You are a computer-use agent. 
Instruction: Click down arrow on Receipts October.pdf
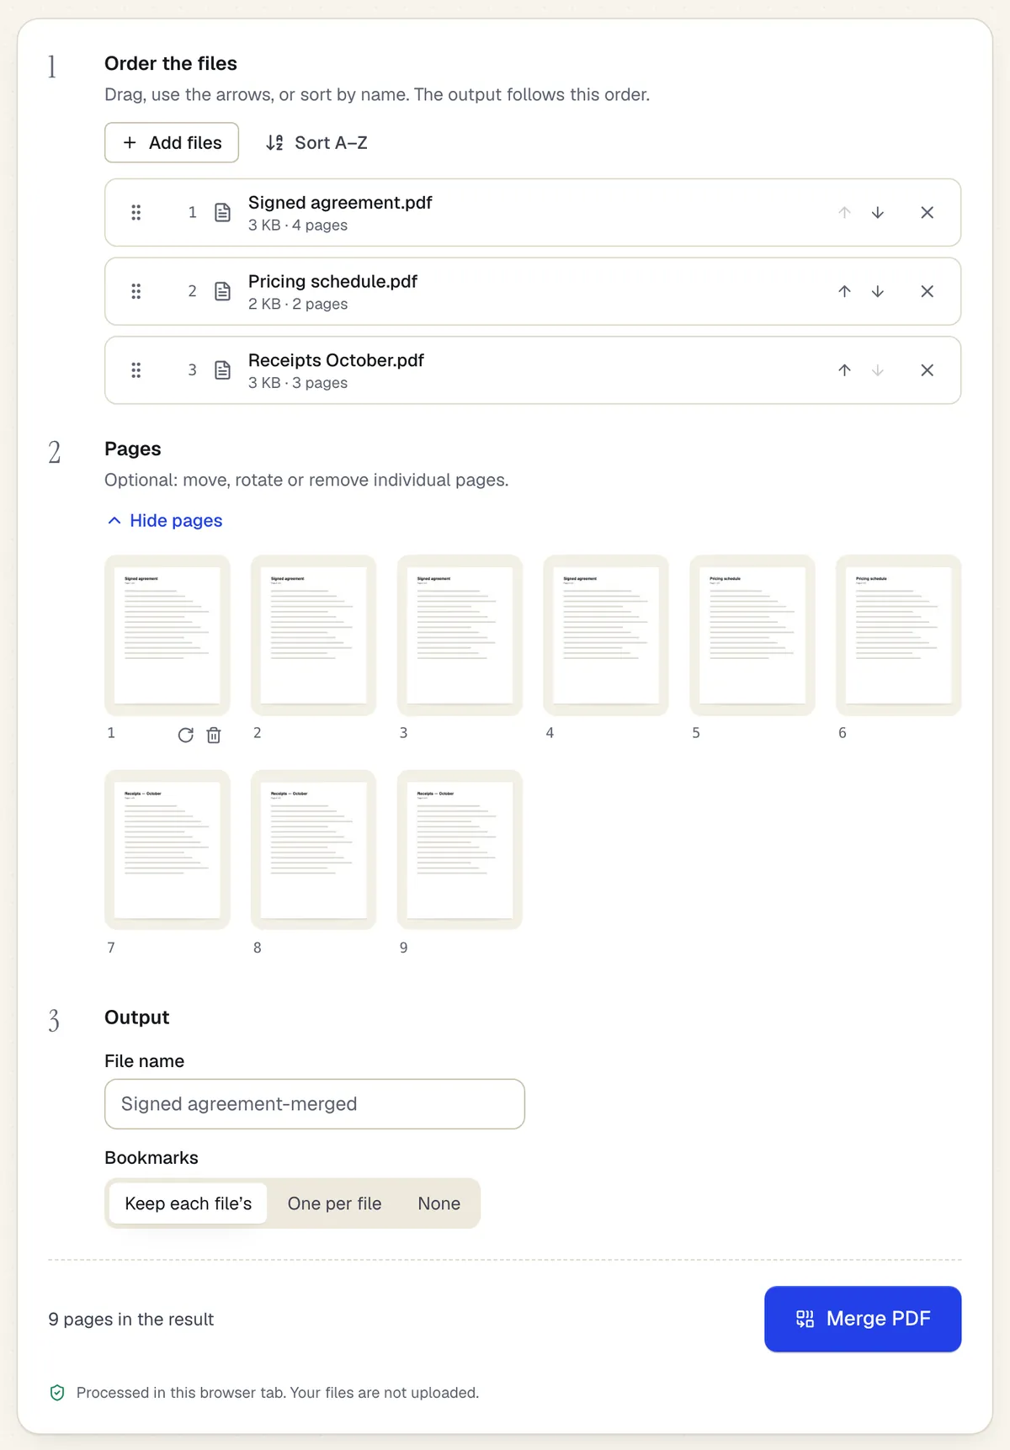[878, 370]
